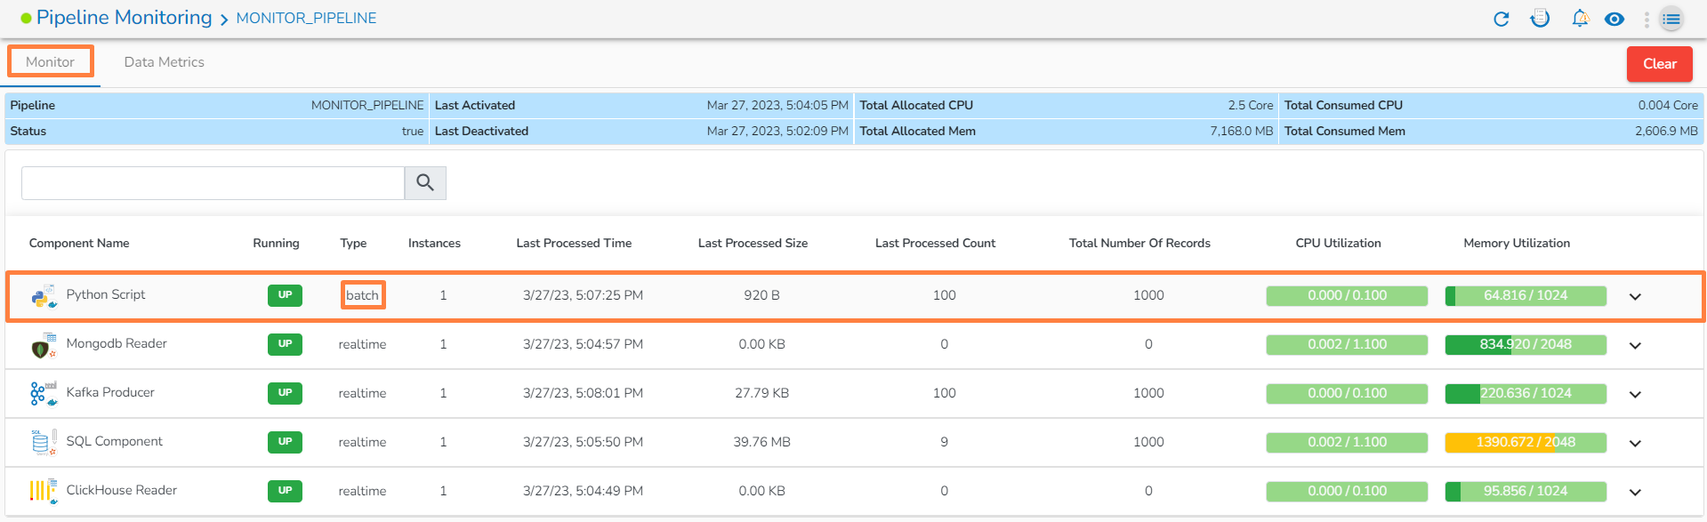The height and width of the screenshot is (522, 1707).
Task: Expand the ClickHouse Reader row chevron
Action: (x=1635, y=493)
